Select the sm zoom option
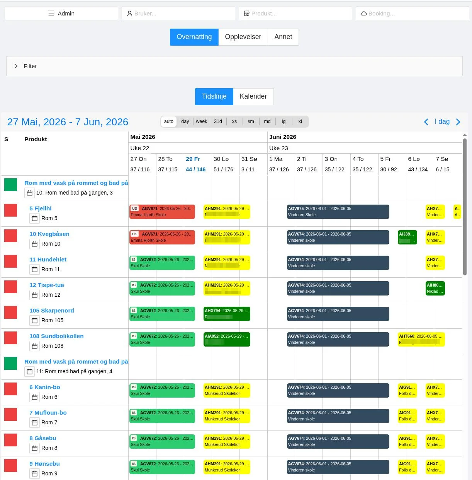 point(251,121)
